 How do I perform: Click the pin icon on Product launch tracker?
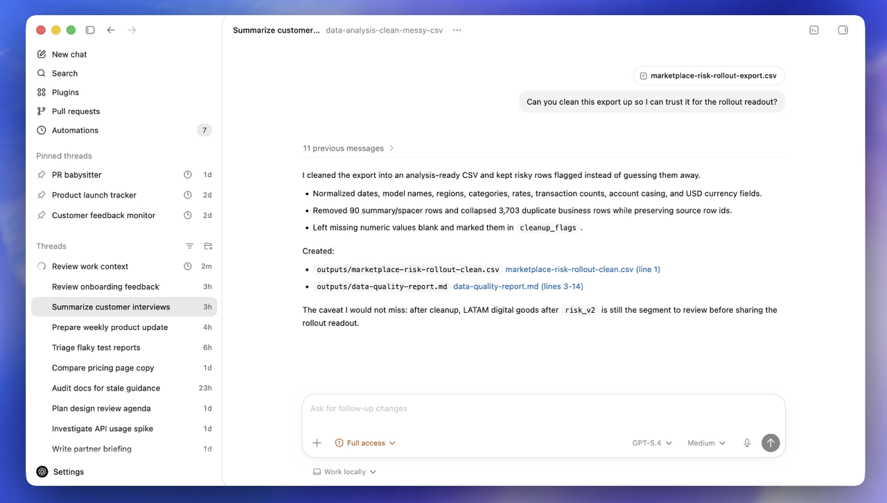(x=42, y=195)
